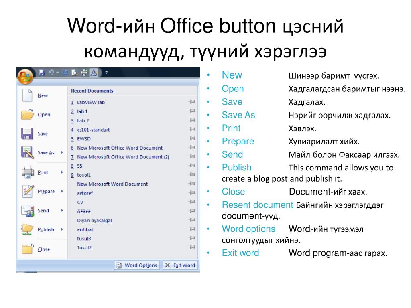
Task: Expand the Save As submenu arrow
Action: pos(62,152)
